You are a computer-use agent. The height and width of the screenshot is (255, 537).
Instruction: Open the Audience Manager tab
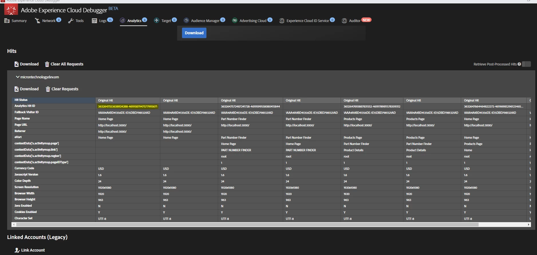pyautogui.click(x=204, y=21)
